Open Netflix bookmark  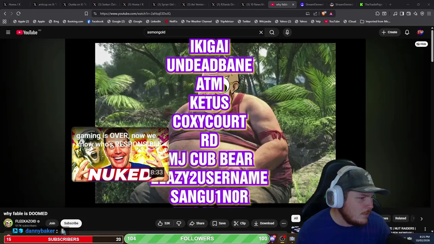click(171, 21)
